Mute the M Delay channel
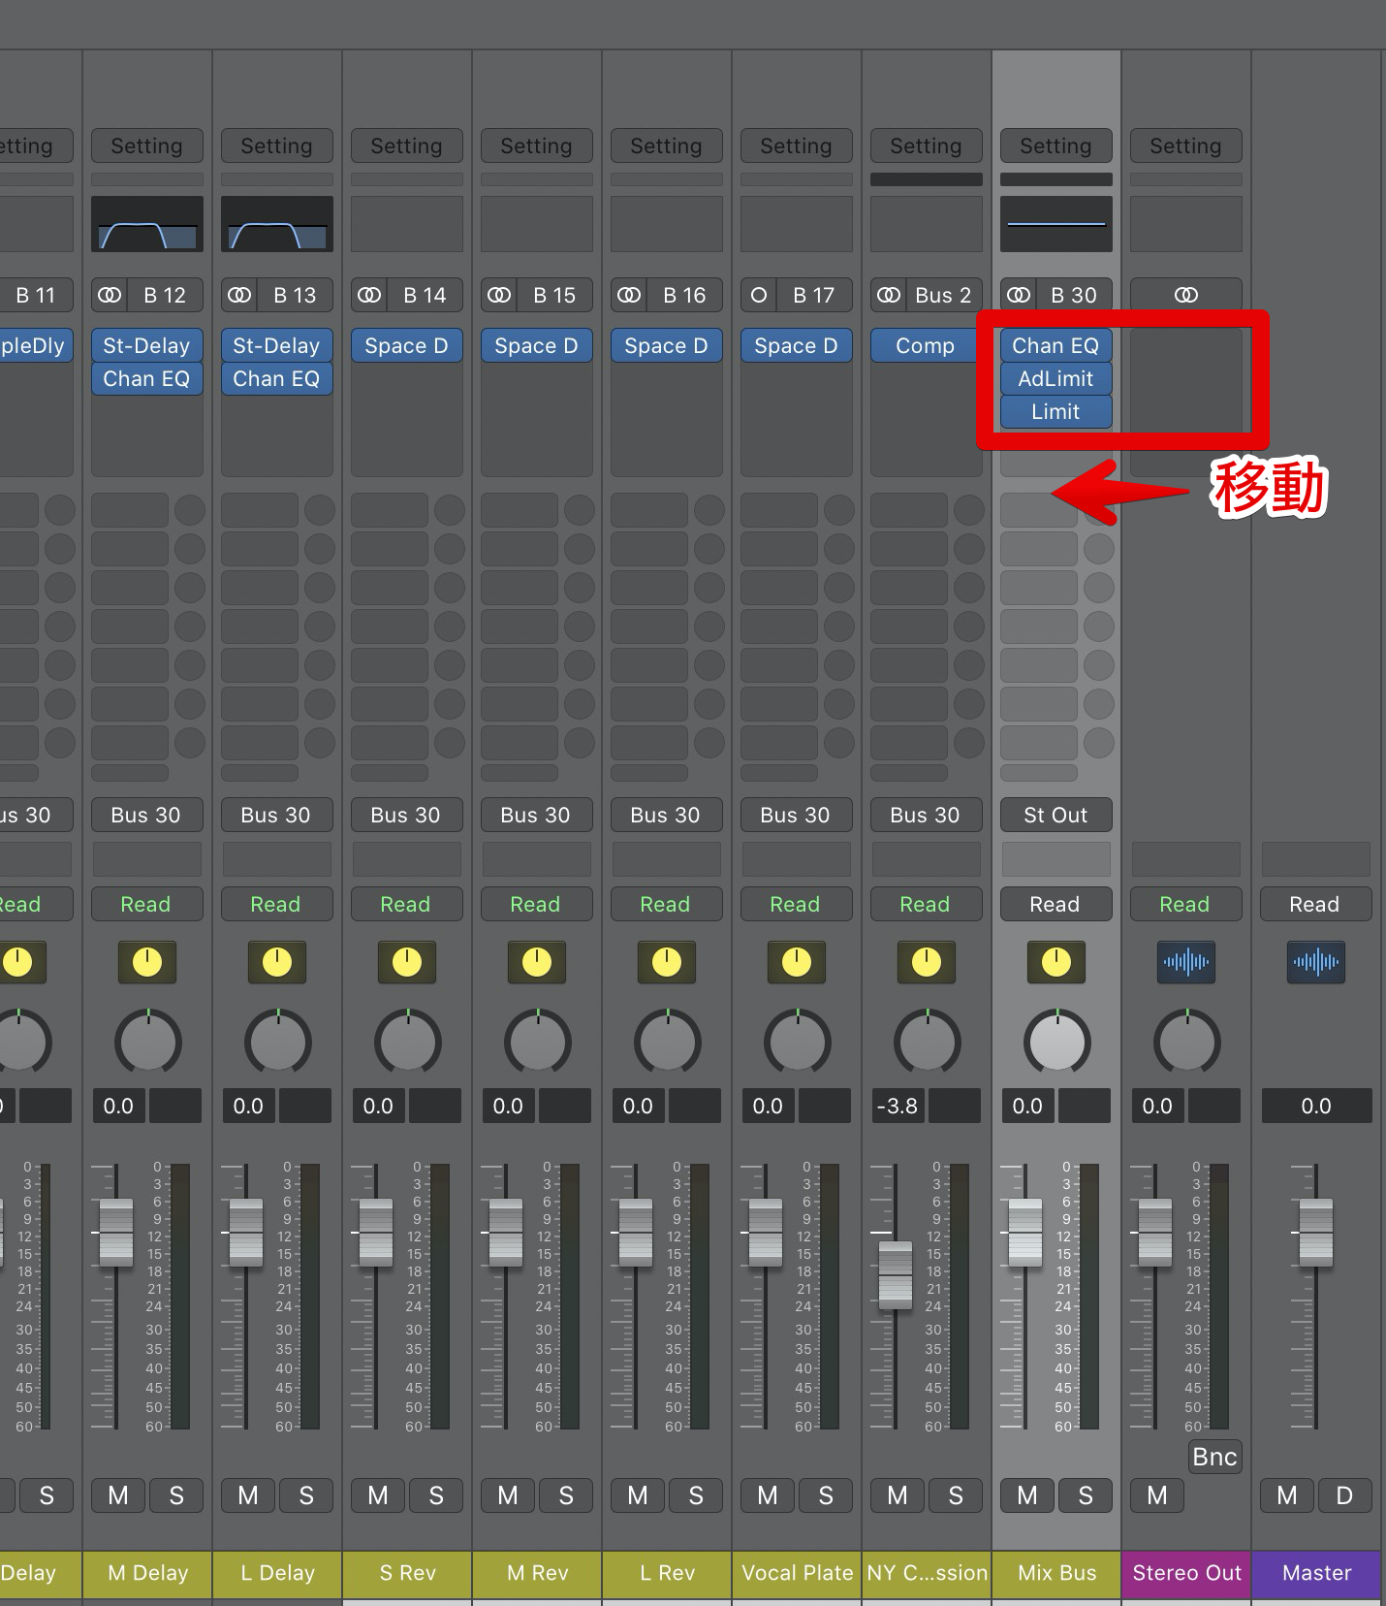The width and height of the screenshot is (1386, 1606). coord(118,1495)
